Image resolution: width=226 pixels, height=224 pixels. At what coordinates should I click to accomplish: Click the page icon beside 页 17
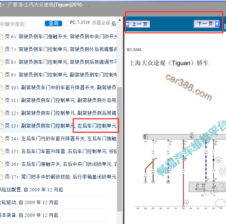pos(1,177)
